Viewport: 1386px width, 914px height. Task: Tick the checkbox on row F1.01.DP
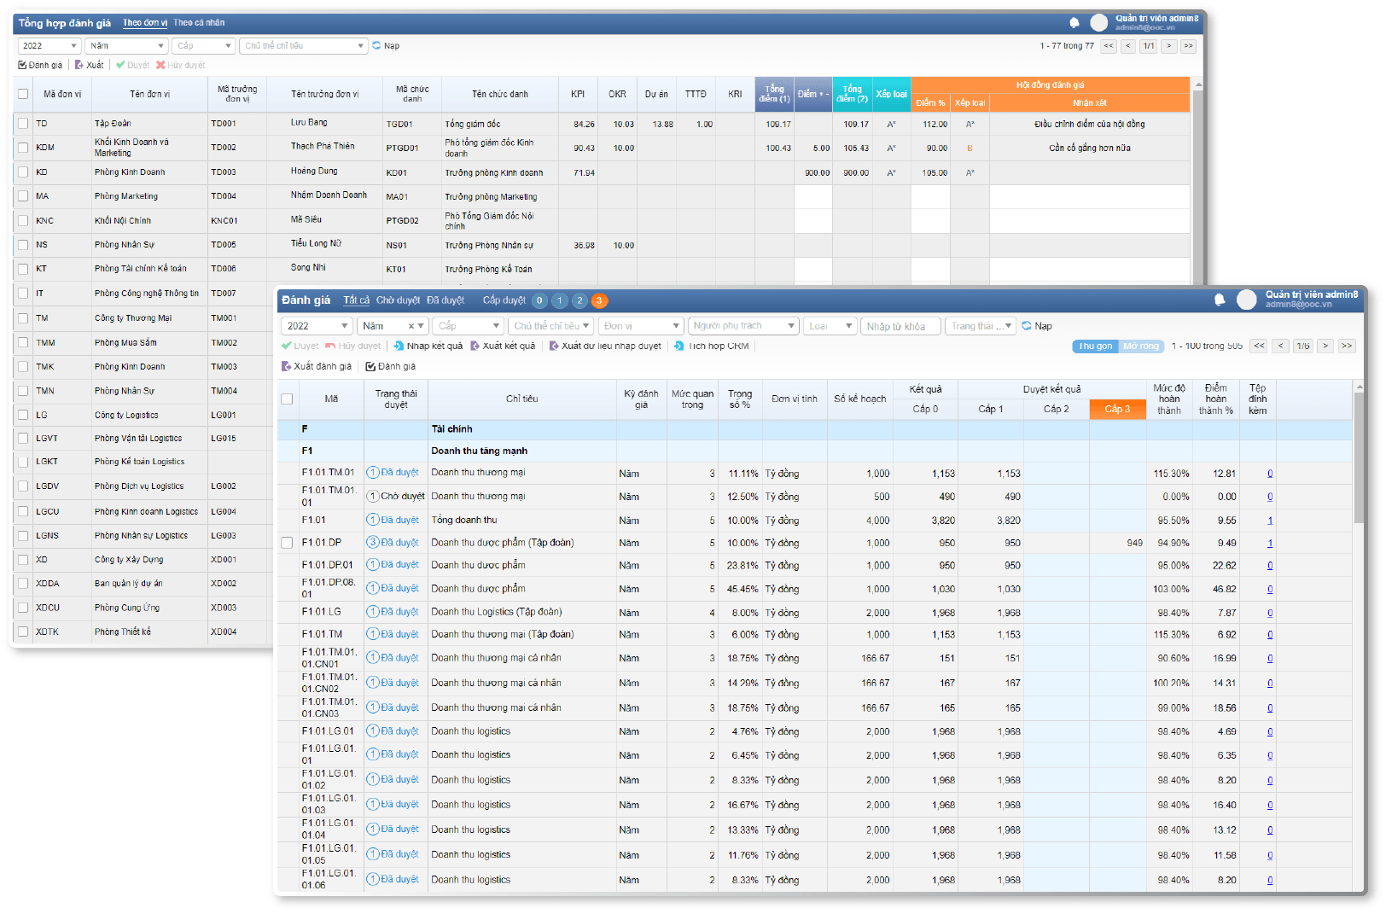(x=287, y=543)
